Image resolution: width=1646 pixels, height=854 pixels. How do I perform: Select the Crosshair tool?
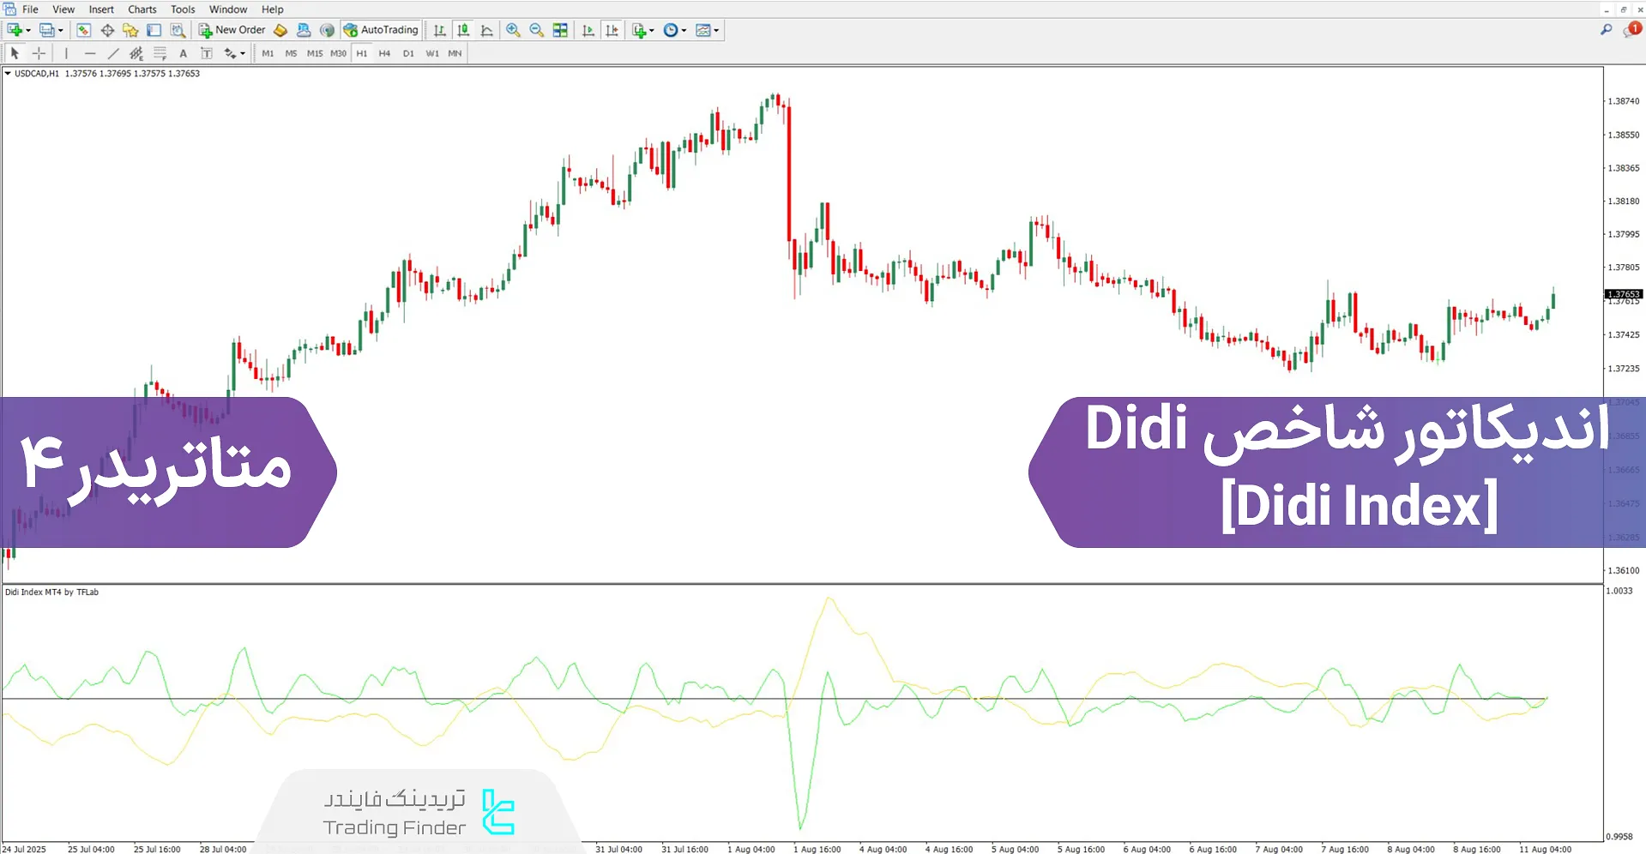[x=39, y=53]
